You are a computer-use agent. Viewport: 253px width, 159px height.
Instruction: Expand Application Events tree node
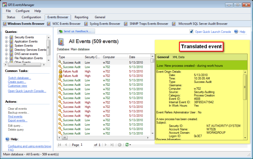click(6, 41)
